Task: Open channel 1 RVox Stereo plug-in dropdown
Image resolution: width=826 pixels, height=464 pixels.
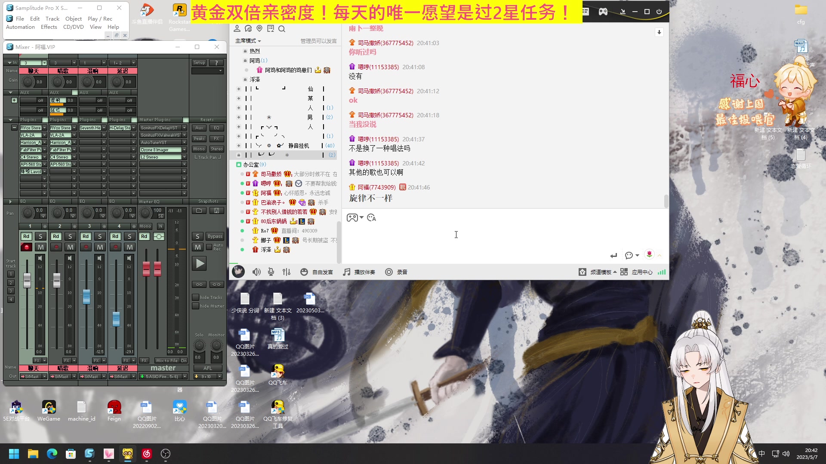Action: pos(44,128)
